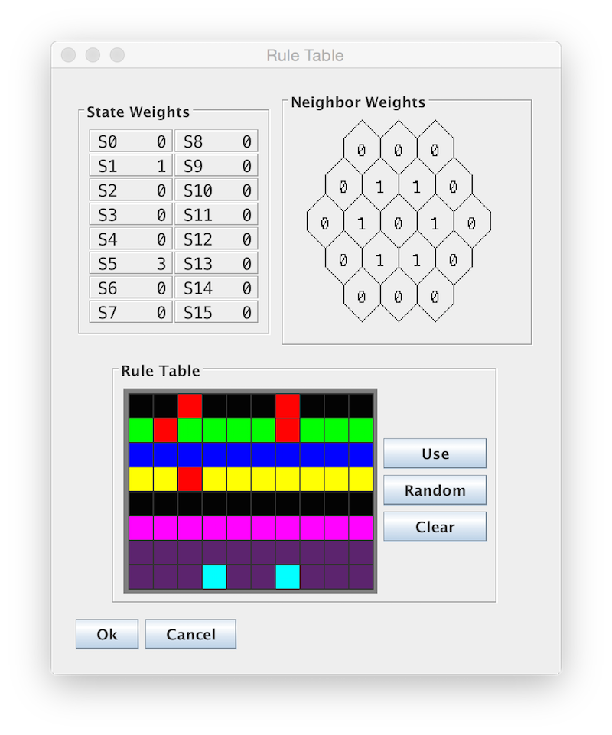Clear the rule table
This screenshot has height=735, width=612.
tap(435, 526)
